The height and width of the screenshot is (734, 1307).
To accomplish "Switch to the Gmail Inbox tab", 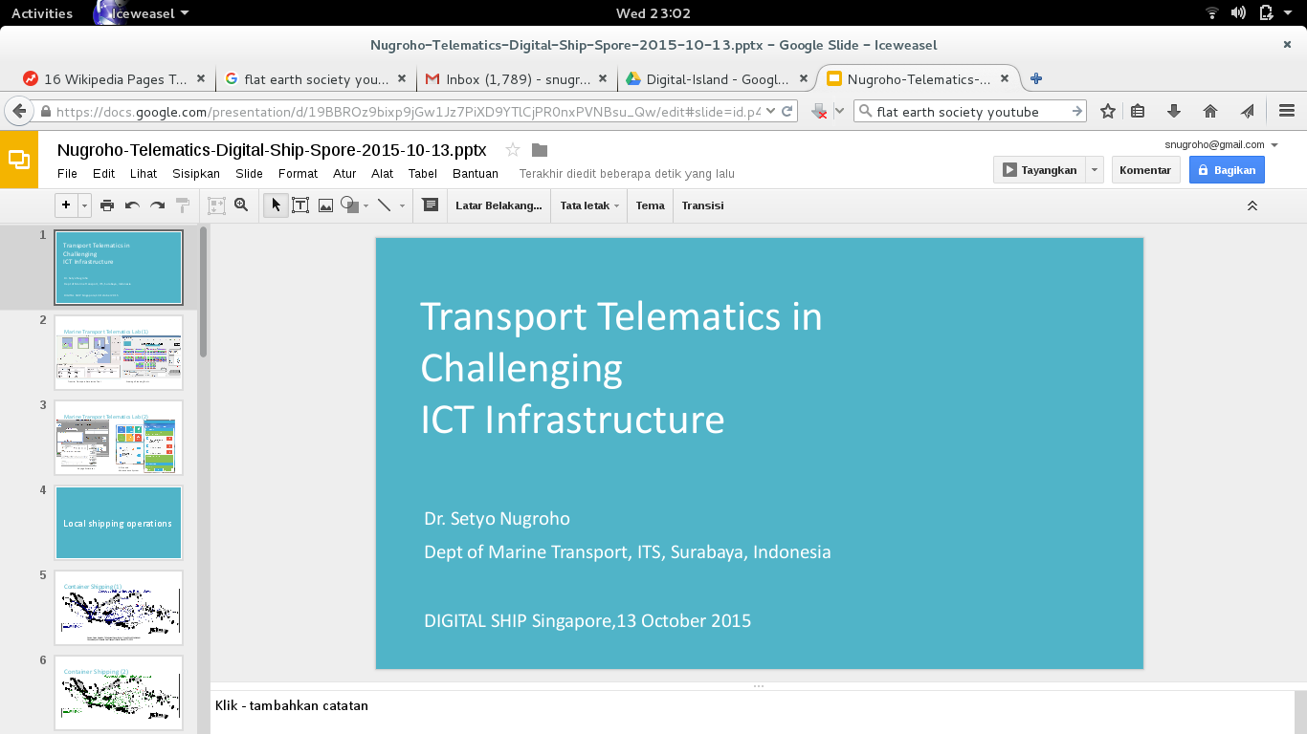I will (x=516, y=78).
